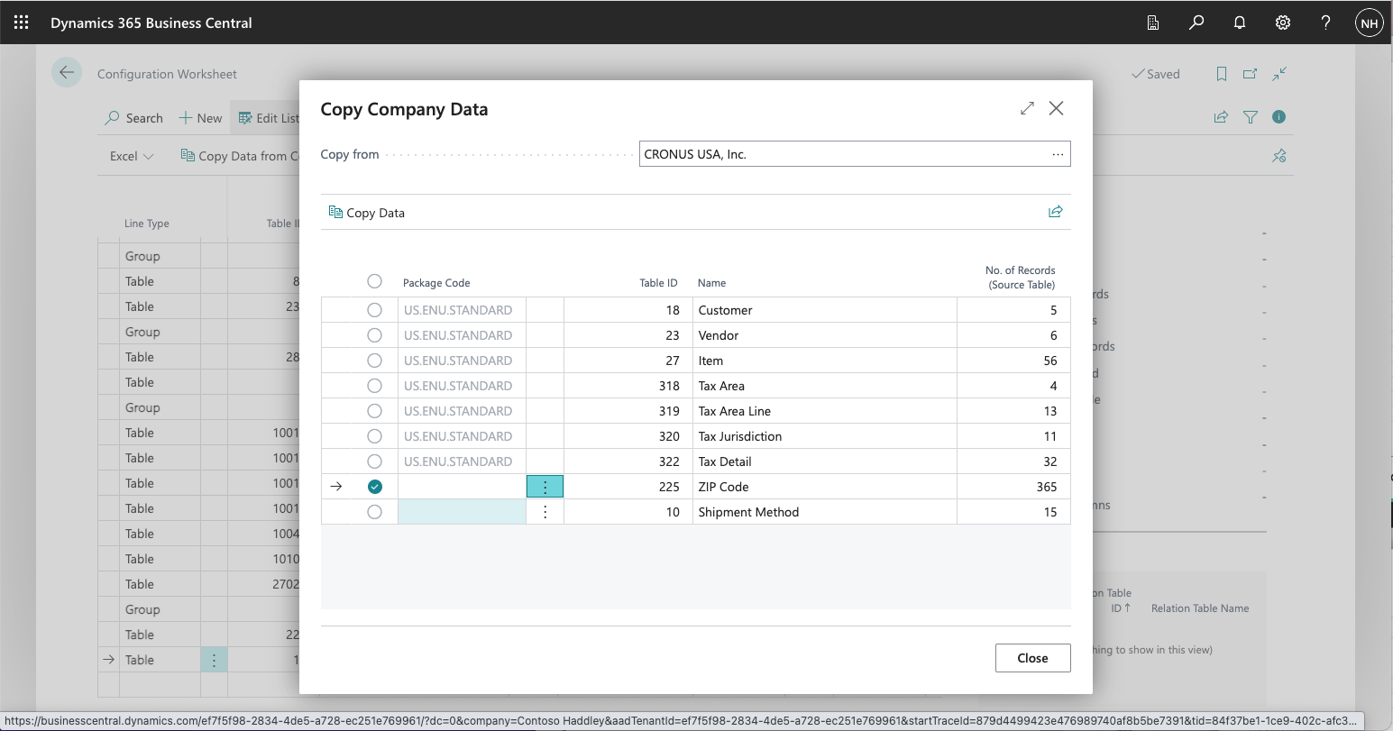Open the Copy from company lookup ellipsis
Screen dimensions: 1393x731
pyautogui.click(x=1058, y=154)
